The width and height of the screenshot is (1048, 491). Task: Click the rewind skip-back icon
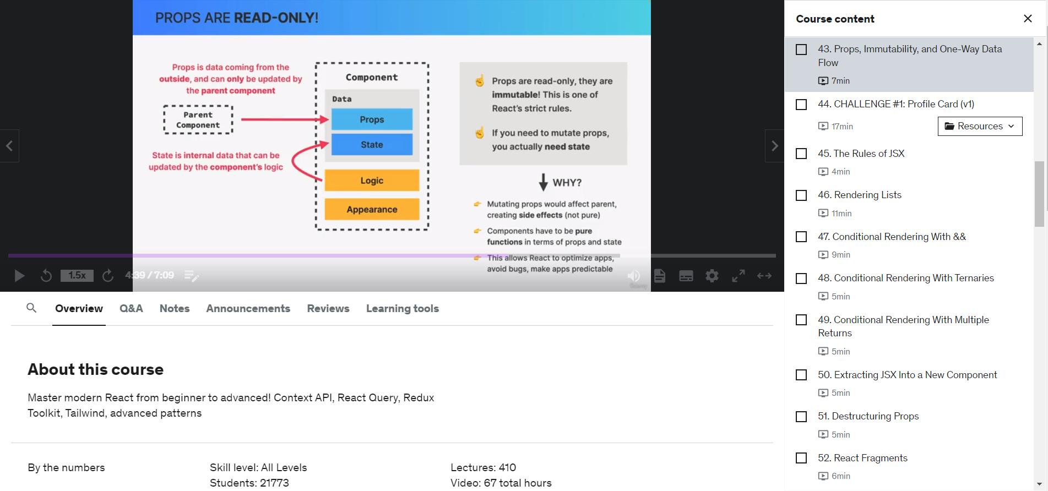click(x=46, y=276)
